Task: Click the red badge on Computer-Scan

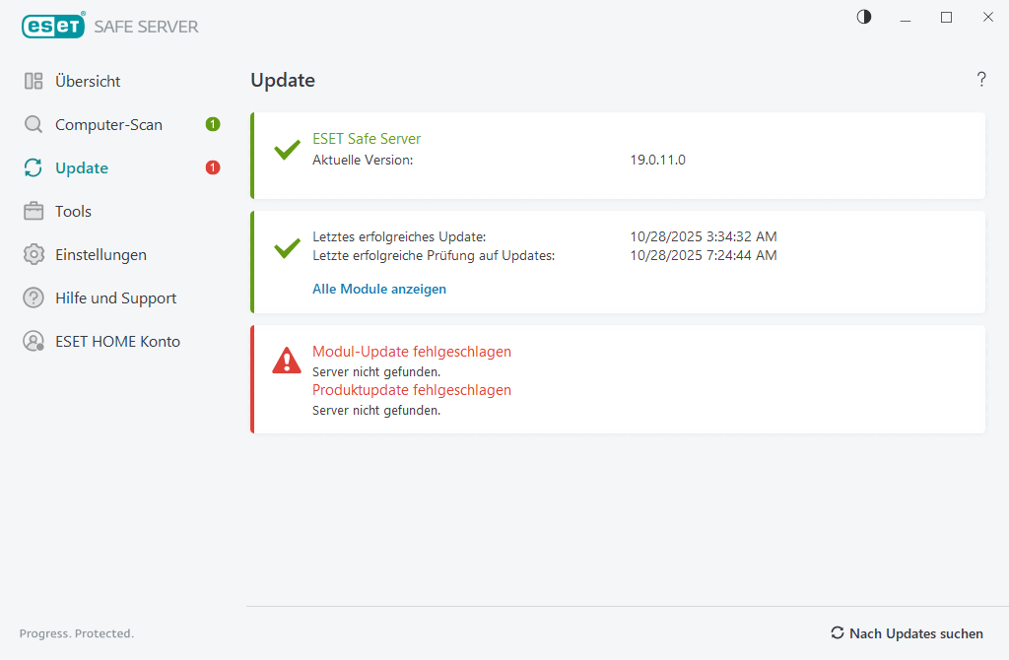Action: pos(212,124)
